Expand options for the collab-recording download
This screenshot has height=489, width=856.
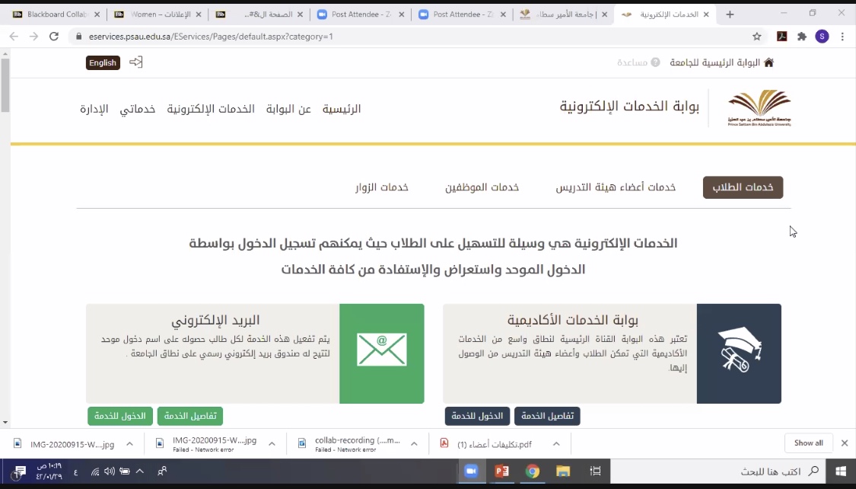413,444
